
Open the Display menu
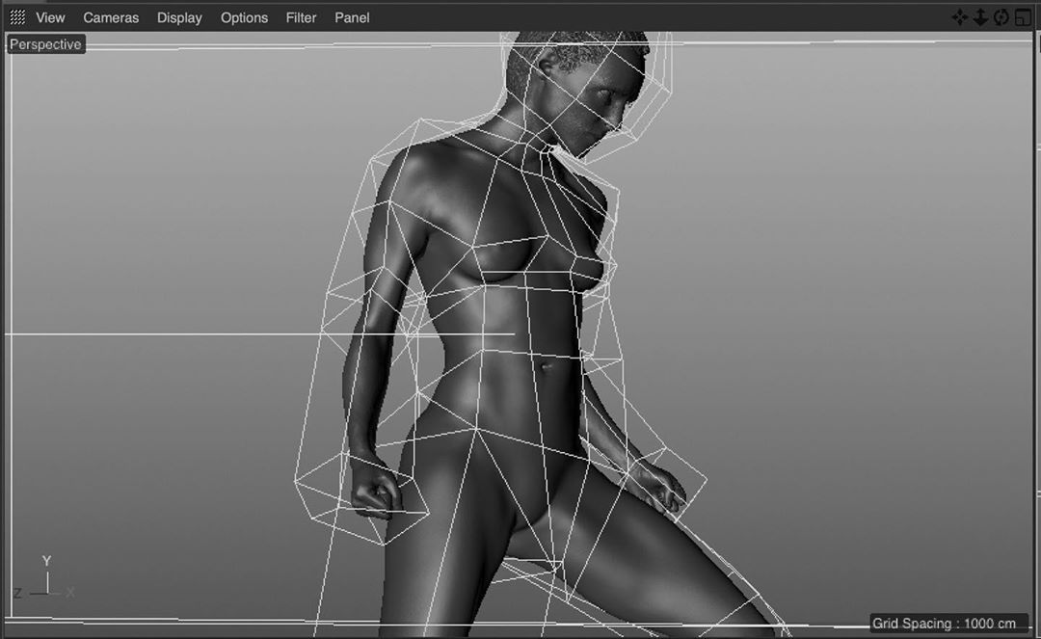(179, 18)
